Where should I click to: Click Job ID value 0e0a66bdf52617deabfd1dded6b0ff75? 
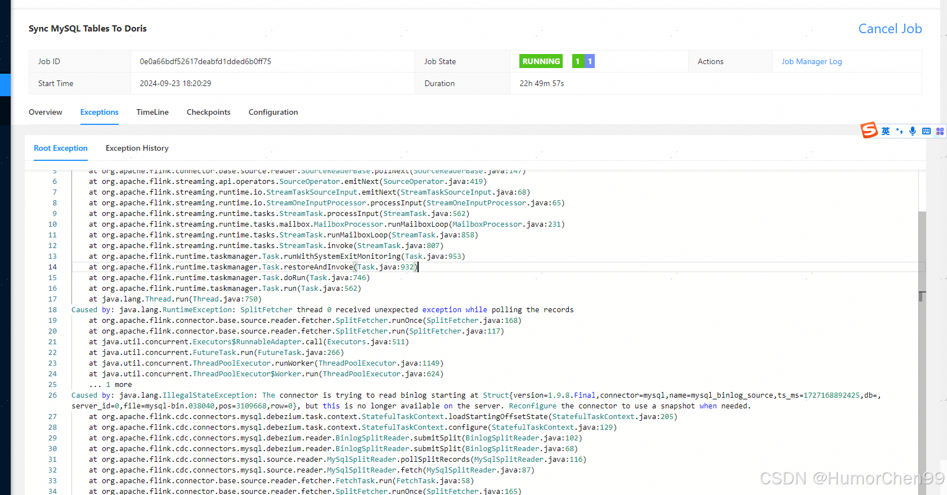tap(205, 61)
